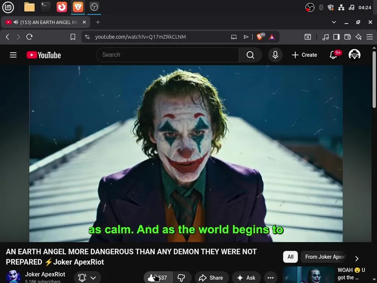Screen dimensions: 377x283
Task: Go back to the previous page
Action: pos(7,37)
